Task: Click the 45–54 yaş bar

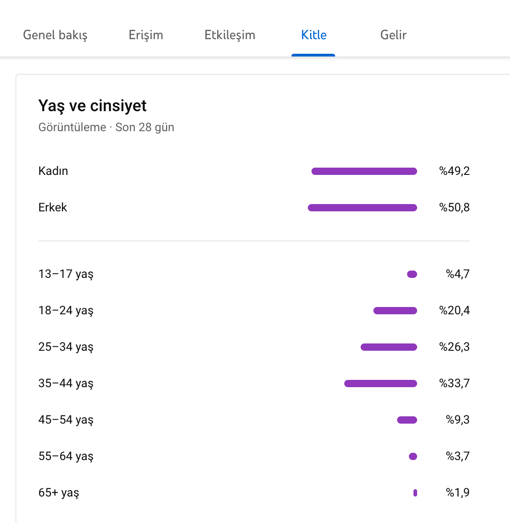Action: tap(407, 420)
